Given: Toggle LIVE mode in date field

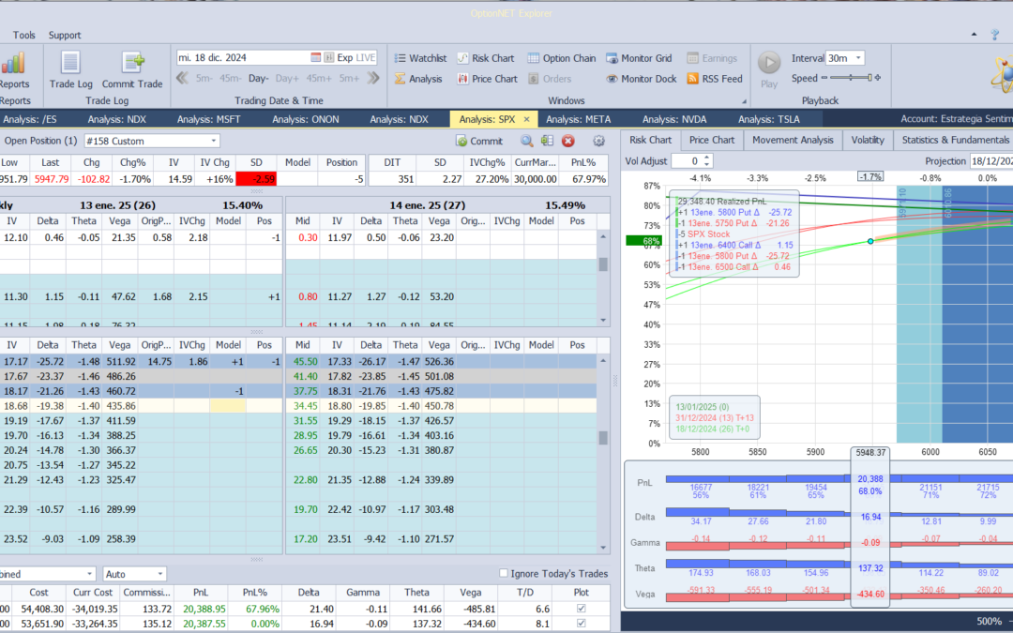Looking at the screenshot, I should coord(365,57).
